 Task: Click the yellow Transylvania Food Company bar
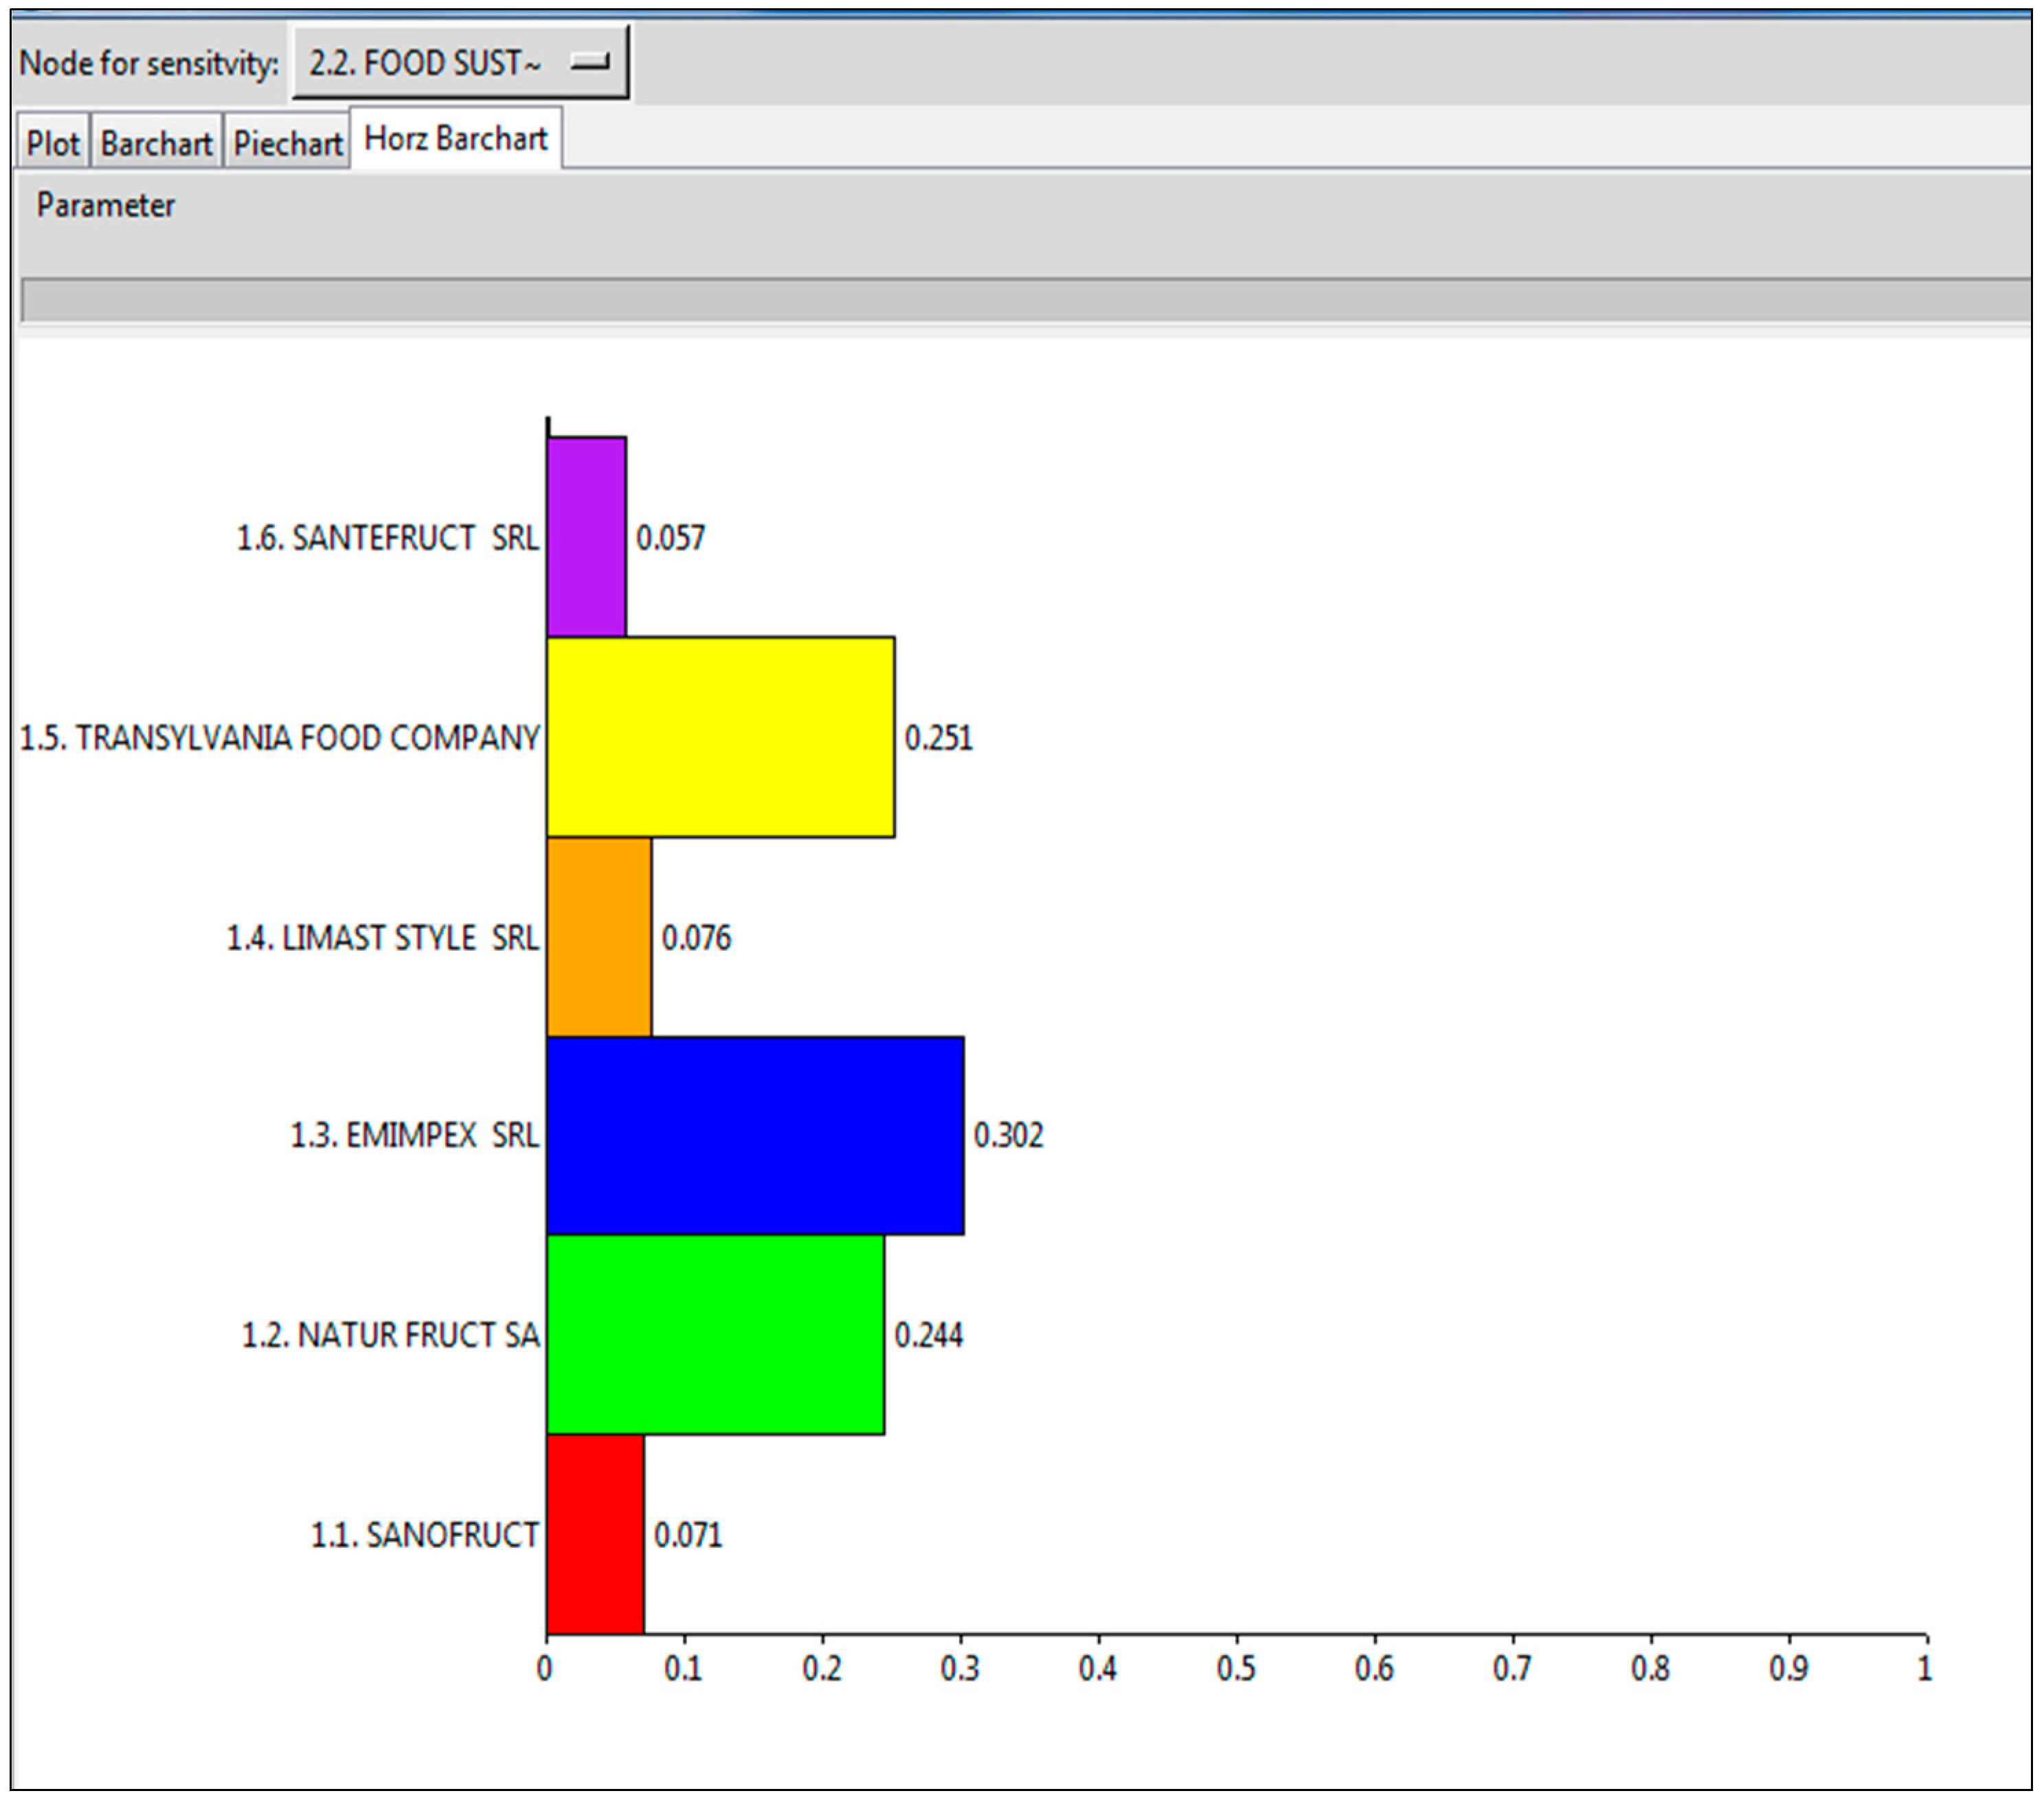[x=720, y=737]
